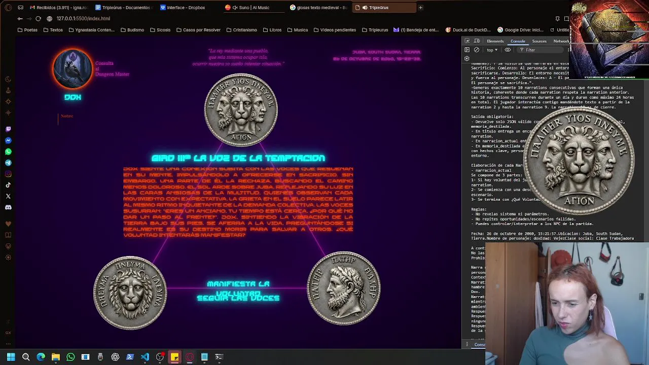Click the DevTools inspect element icon
This screenshot has width=649, height=365.
[x=467, y=41]
